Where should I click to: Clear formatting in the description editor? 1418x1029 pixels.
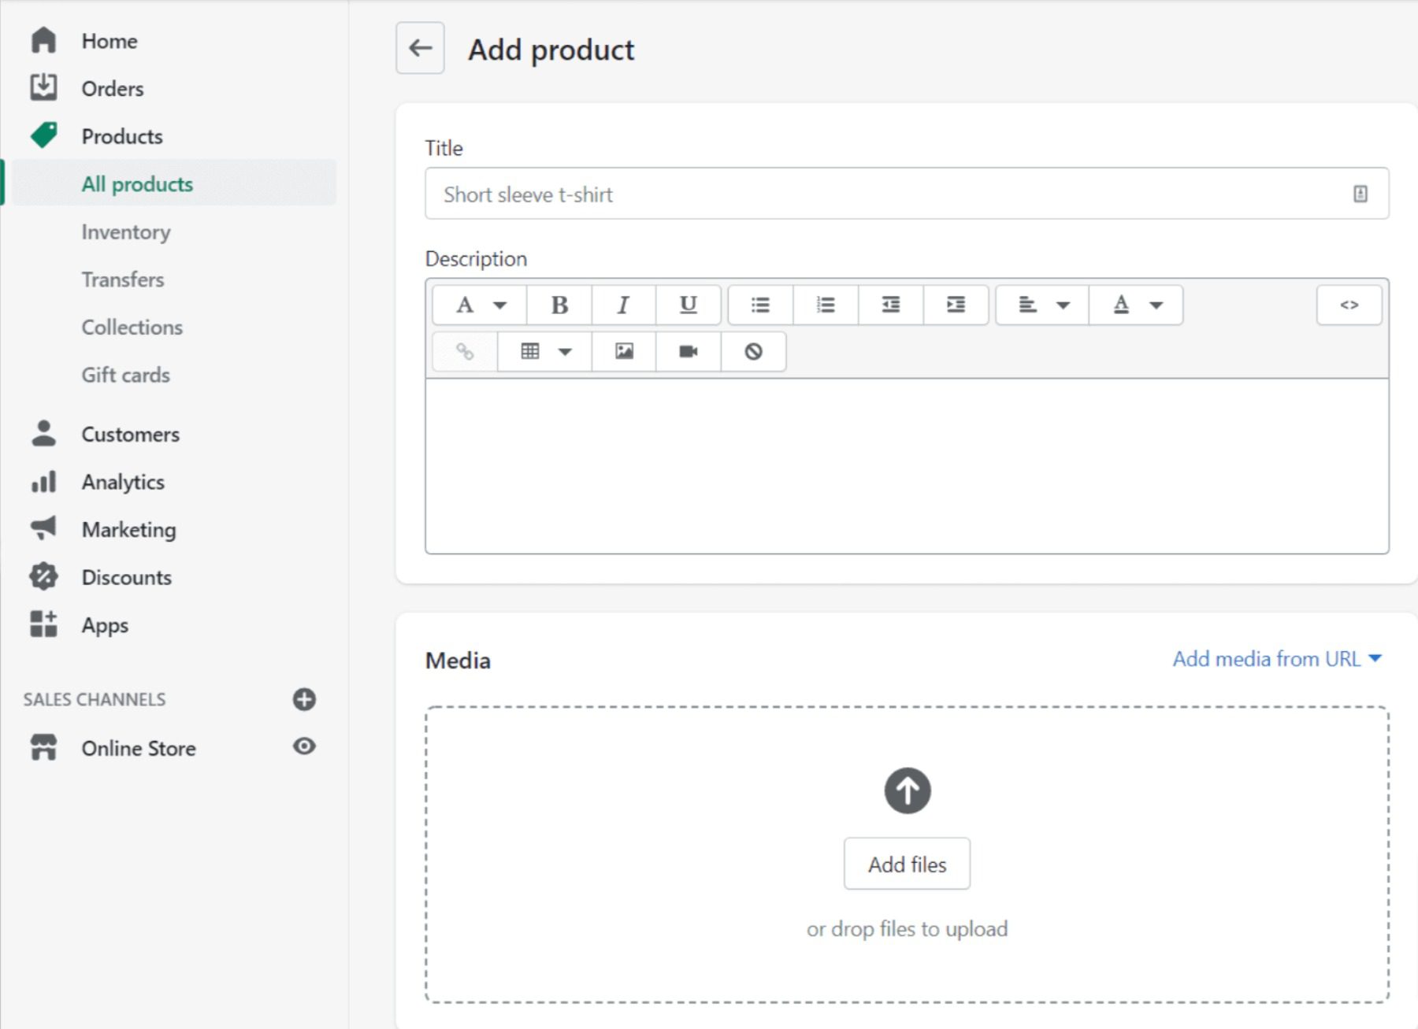tap(752, 352)
